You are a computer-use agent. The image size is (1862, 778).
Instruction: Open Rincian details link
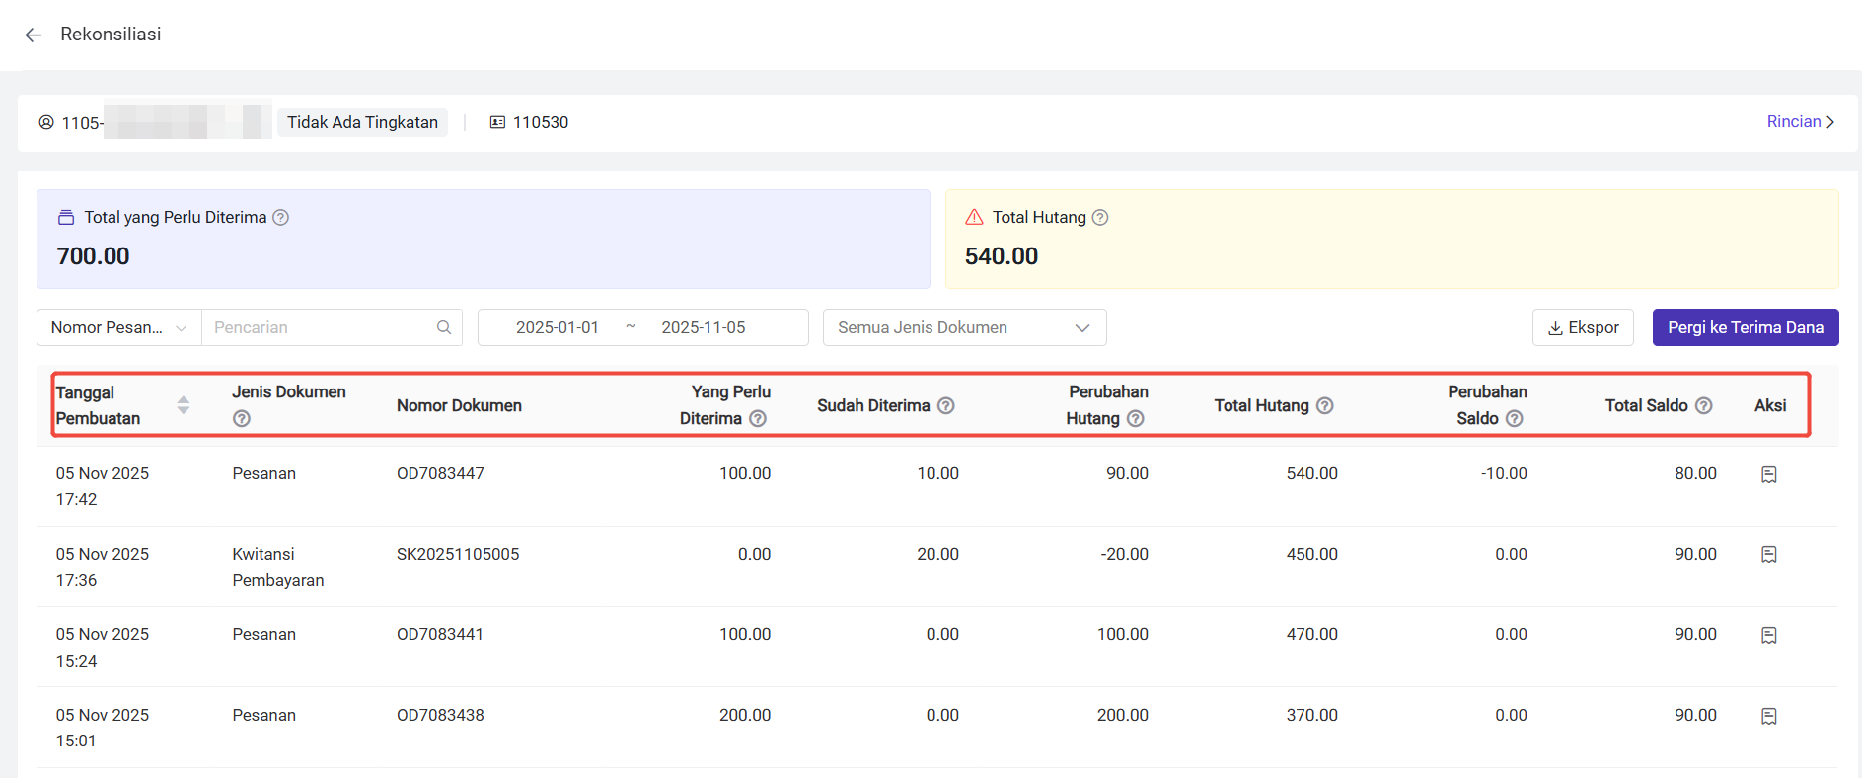pos(1800,122)
